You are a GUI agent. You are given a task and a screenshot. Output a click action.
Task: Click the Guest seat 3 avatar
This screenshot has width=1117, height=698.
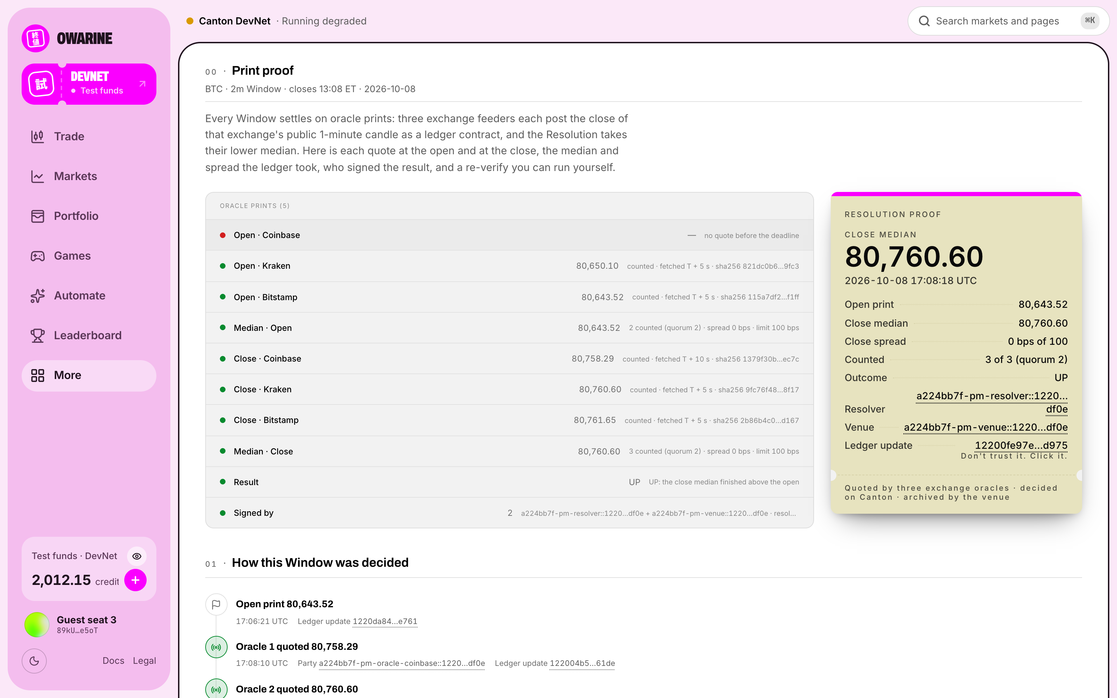[x=36, y=625]
